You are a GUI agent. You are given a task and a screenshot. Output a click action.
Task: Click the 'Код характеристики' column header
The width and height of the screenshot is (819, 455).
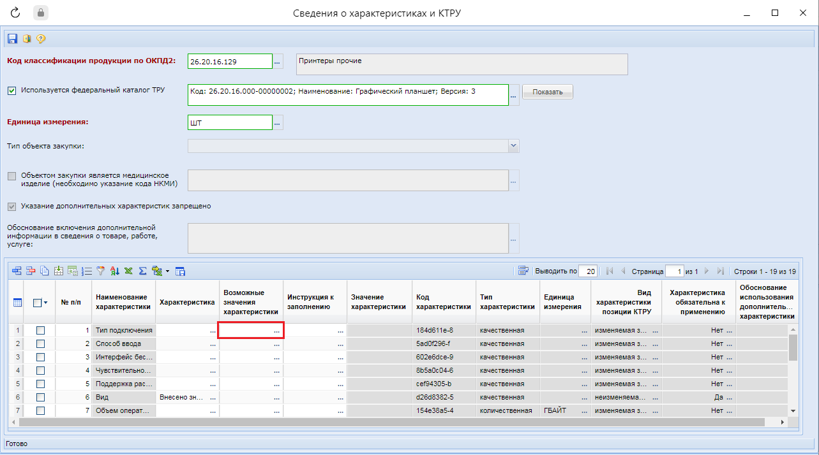444,302
